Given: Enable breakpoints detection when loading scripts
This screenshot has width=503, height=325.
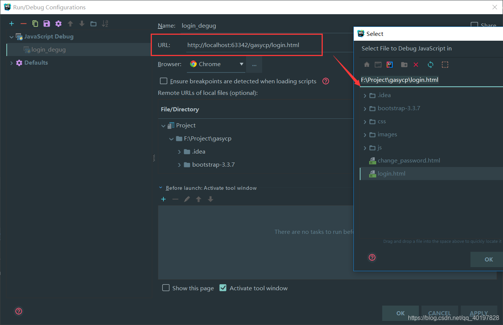Looking at the screenshot, I should tap(163, 81).
